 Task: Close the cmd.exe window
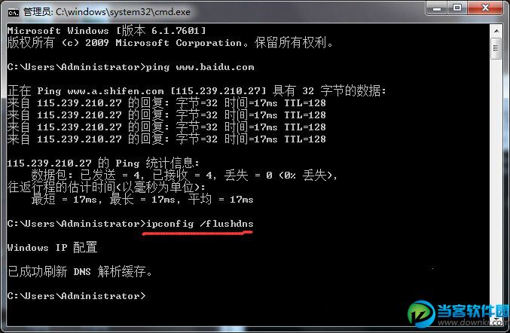coord(485,8)
